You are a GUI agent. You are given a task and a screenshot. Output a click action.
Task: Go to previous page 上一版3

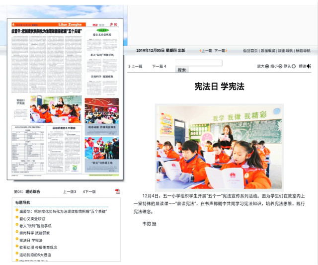70,191
